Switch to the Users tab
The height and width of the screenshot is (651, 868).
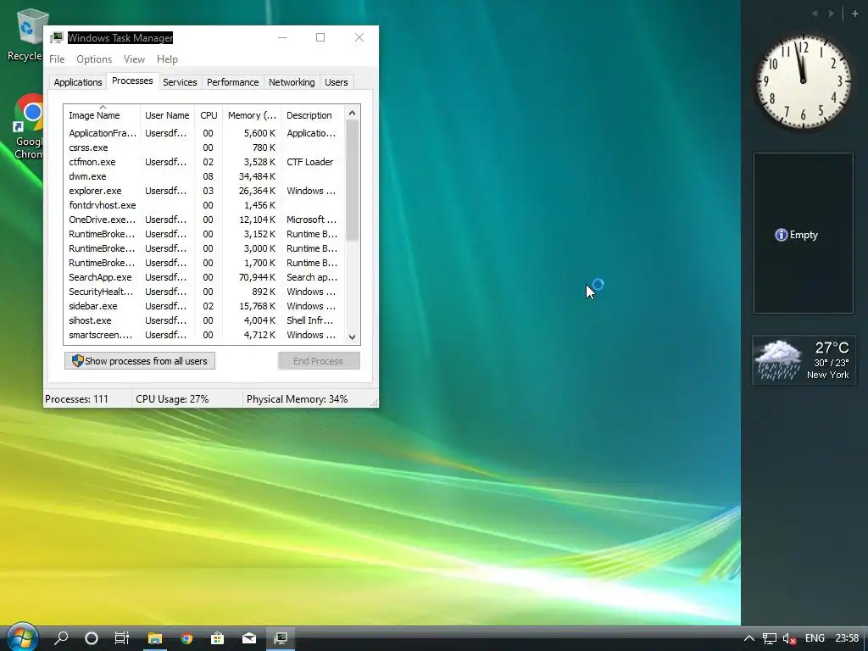(x=336, y=82)
